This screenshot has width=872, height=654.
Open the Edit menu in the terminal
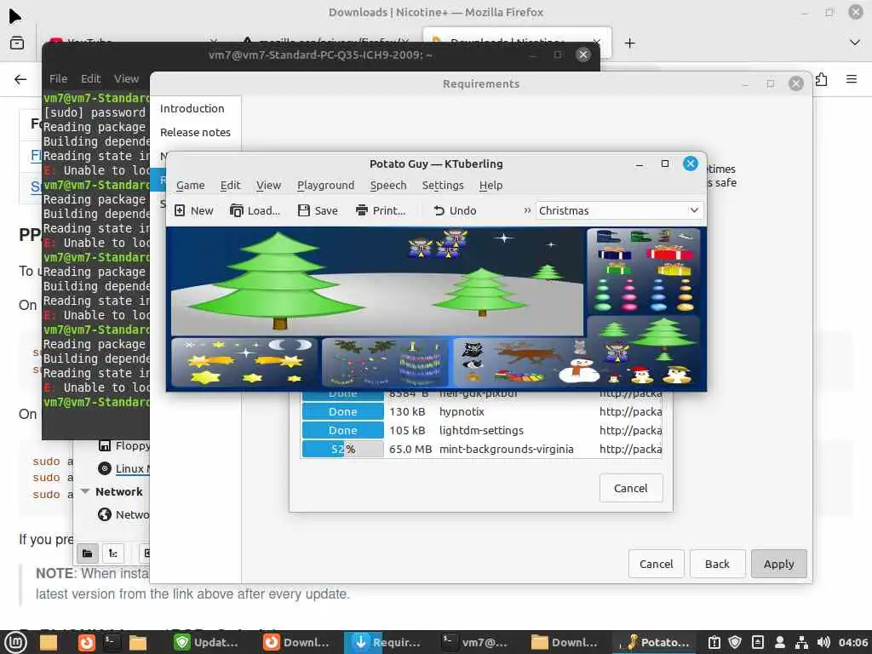point(90,79)
